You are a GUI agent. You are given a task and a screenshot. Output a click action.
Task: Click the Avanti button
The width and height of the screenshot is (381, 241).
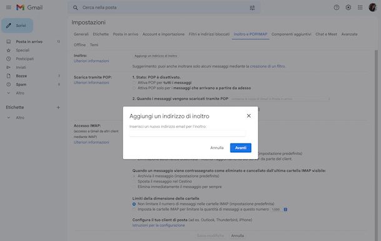coord(240,148)
